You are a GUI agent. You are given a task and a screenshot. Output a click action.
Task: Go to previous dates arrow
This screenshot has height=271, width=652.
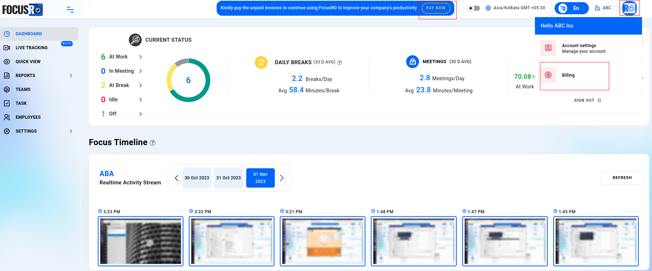[177, 178]
